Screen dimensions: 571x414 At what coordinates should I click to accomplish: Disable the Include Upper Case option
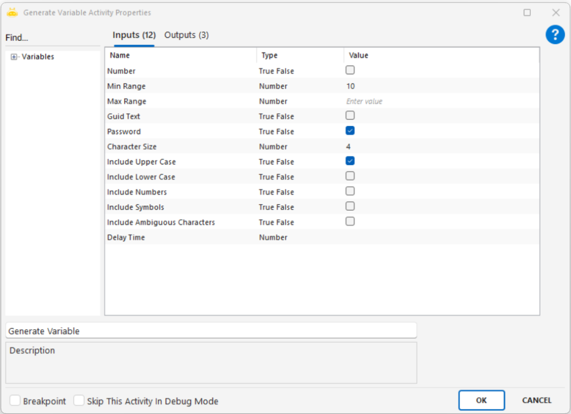click(350, 161)
